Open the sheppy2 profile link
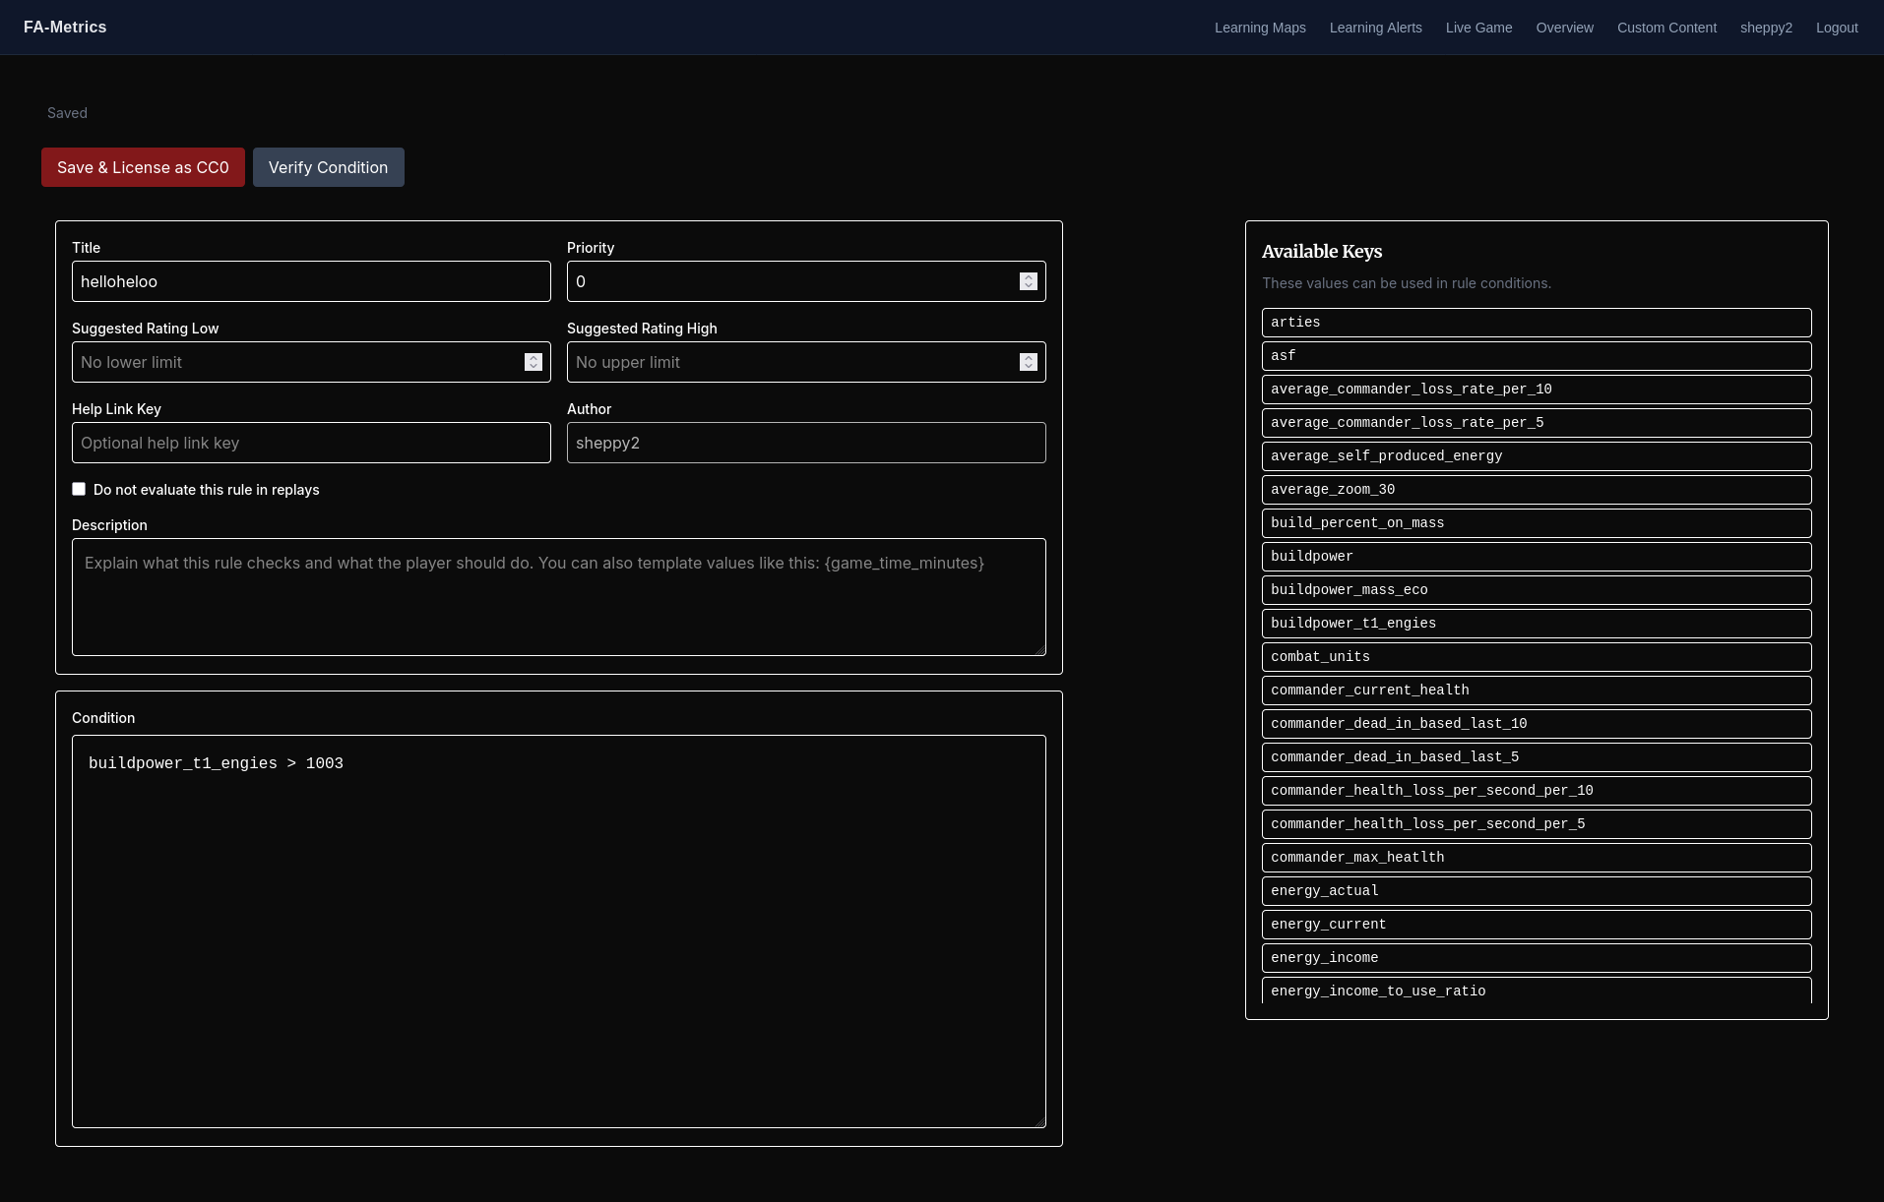Image resolution: width=1884 pixels, height=1202 pixels. (1766, 28)
